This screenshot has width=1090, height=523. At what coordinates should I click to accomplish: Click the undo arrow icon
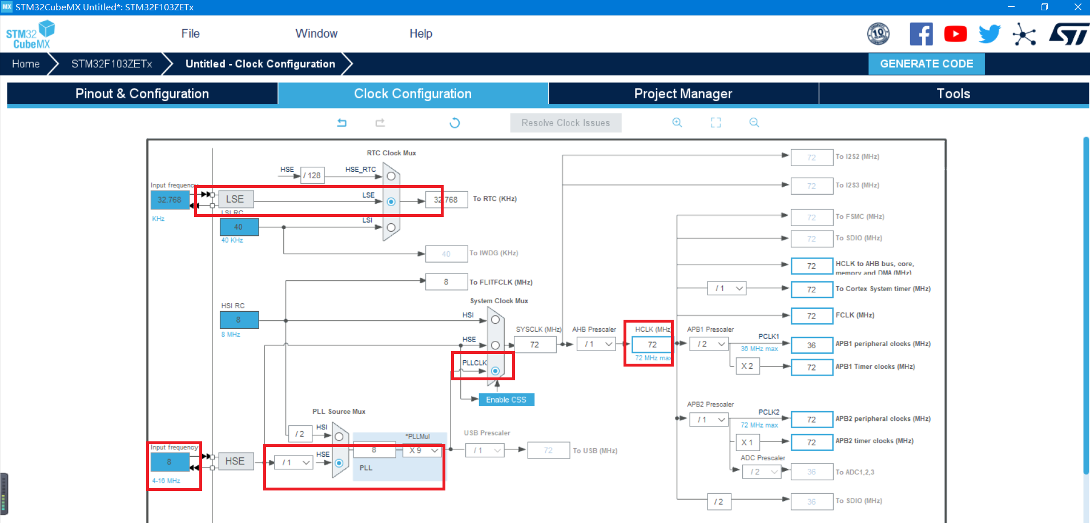342,123
